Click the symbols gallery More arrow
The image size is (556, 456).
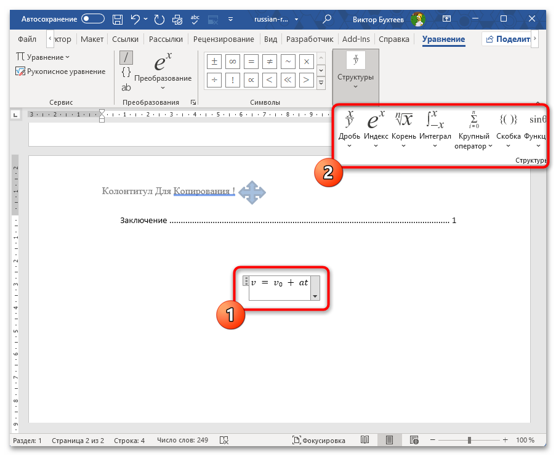click(321, 83)
